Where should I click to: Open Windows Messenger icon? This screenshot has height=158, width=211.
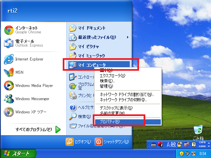[x=9, y=99]
